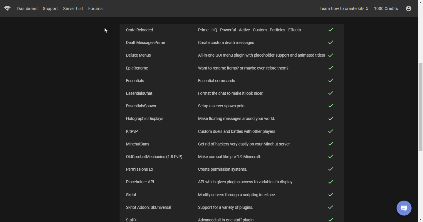Image resolution: width=423 pixels, height=222 pixels.
Task: Select the Skript plugin name
Action: tap(131, 195)
